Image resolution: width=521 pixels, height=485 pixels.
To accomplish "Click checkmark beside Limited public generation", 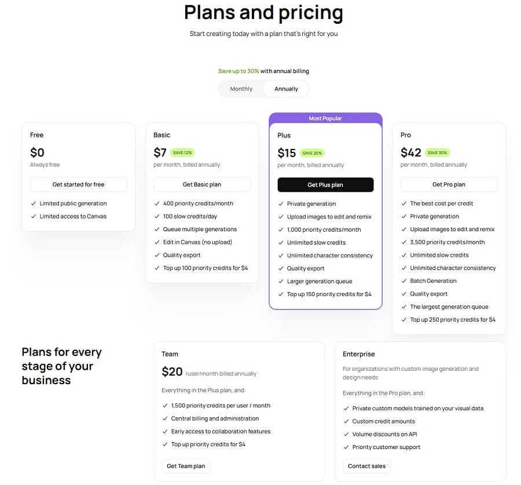I will 34,203.
